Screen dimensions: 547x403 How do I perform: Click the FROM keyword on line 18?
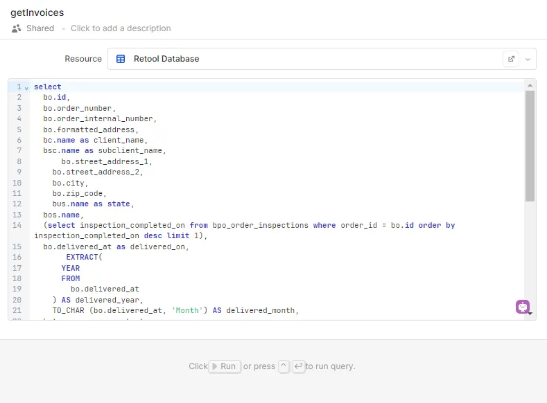pos(71,278)
